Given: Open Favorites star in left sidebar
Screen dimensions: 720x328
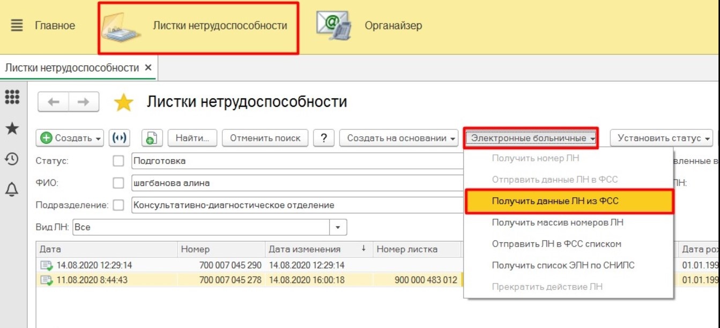Looking at the screenshot, I should tap(12, 128).
